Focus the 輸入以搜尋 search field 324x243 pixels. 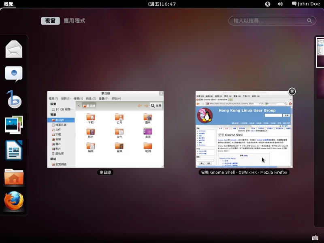[x=267, y=21]
